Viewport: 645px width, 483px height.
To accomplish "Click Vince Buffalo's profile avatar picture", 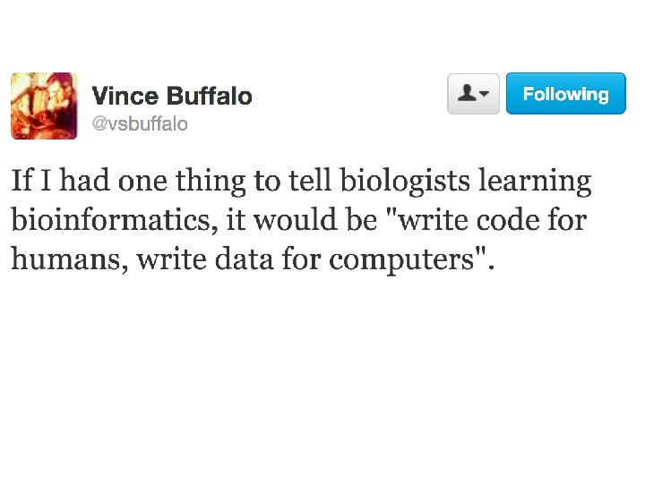I will (44, 106).
